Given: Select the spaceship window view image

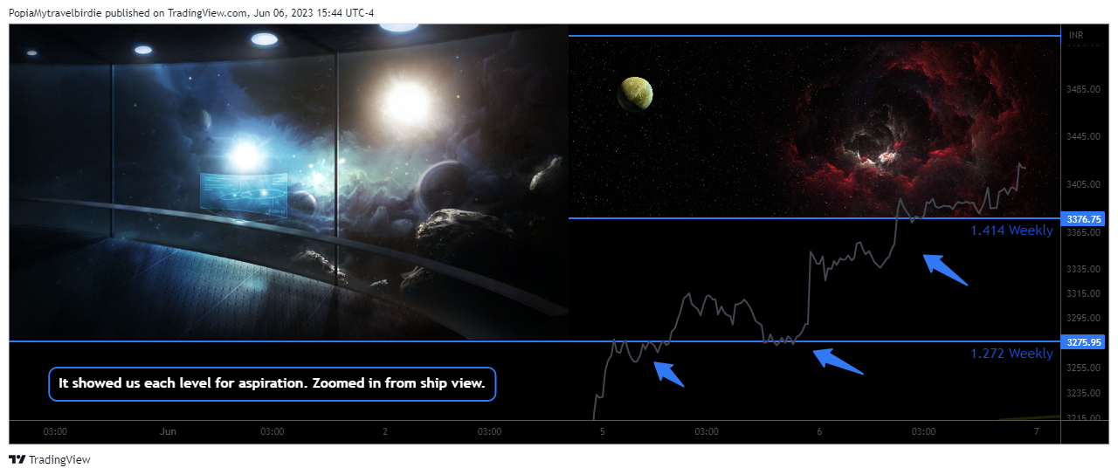Looking at the screenshot, I should pyautogui.click(x=288, y=182).
